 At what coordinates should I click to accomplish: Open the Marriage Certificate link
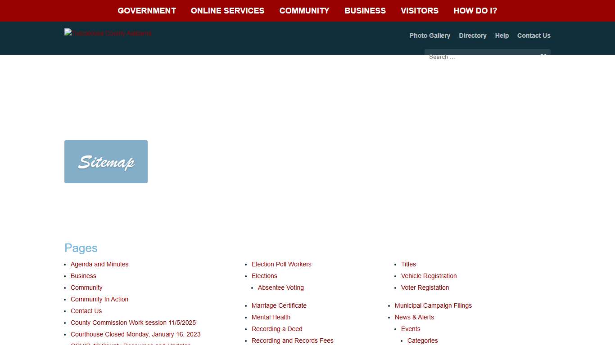(279, 305)
